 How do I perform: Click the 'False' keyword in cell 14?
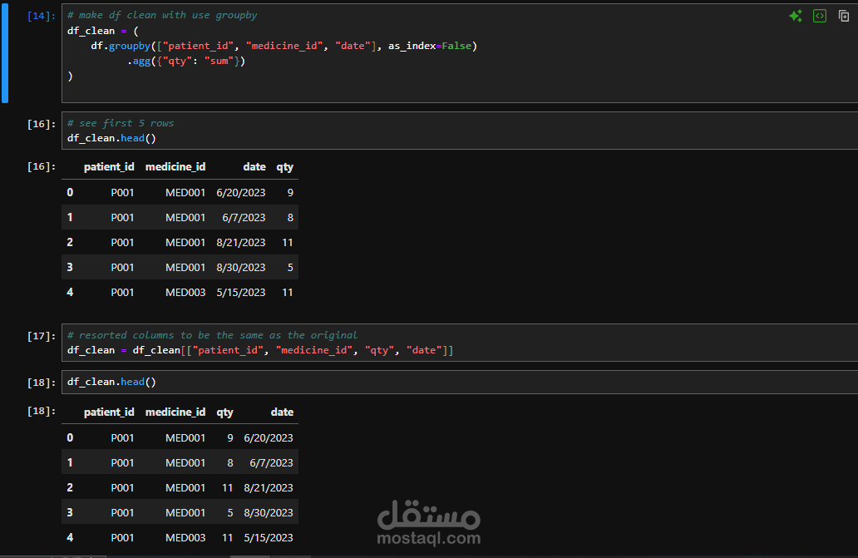click(456, 46)
